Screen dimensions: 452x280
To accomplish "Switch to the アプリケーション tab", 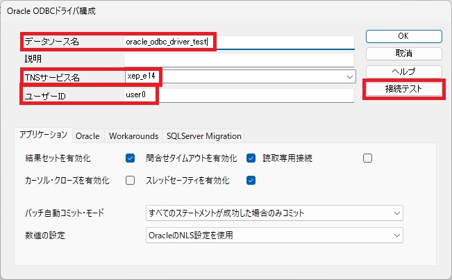I will pyautogui.click(x=43, y=135).
